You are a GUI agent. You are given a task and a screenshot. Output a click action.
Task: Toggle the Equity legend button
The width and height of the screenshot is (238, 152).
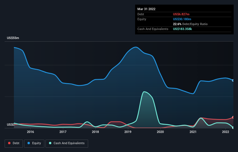[34, 143]
